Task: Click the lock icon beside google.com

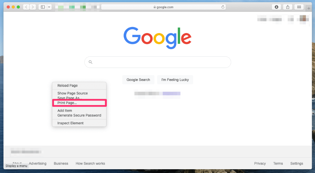Action: click(x=154, y=7)
